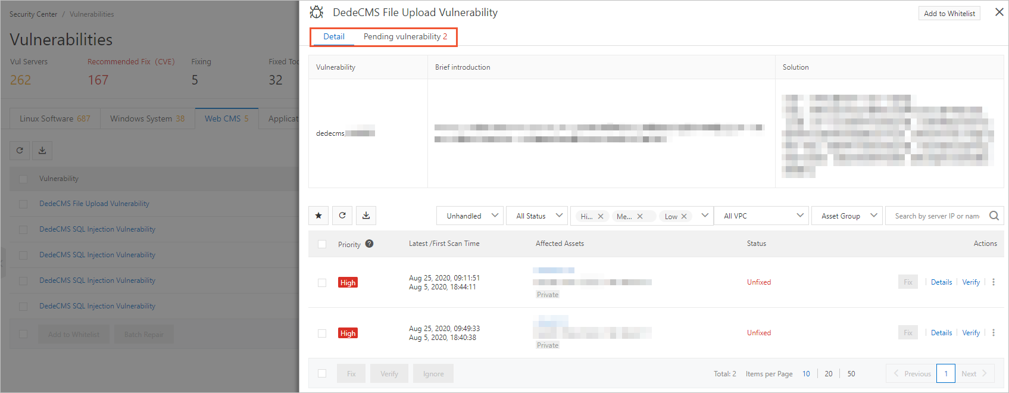Open the All VPC dropdown
The width and height of the screenshot is (1009, 393).
pos(761,216)
